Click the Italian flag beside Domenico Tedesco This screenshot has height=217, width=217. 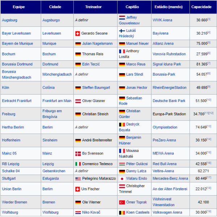(77, 164)
